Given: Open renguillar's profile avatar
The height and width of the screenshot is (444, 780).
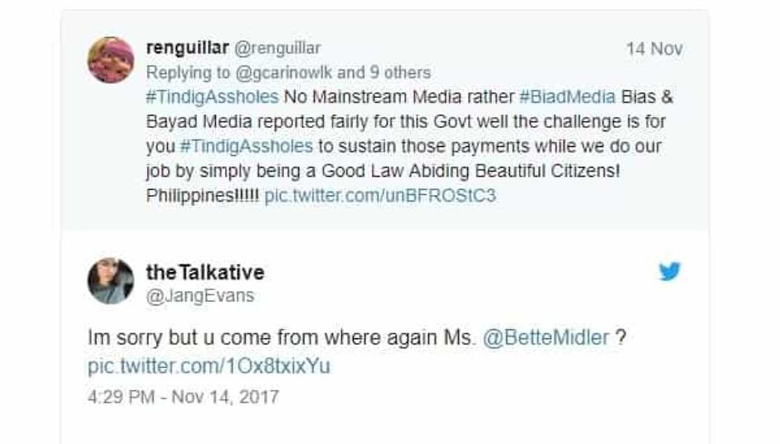Looking at the screenshot, I should click(111, 60).
